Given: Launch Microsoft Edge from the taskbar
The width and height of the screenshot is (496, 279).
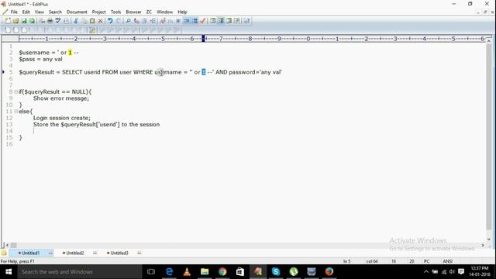Looking at the screenshot, I should [169, 272].
